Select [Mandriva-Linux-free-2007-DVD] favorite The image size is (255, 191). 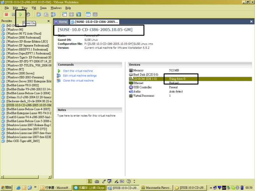coord(27,129)
